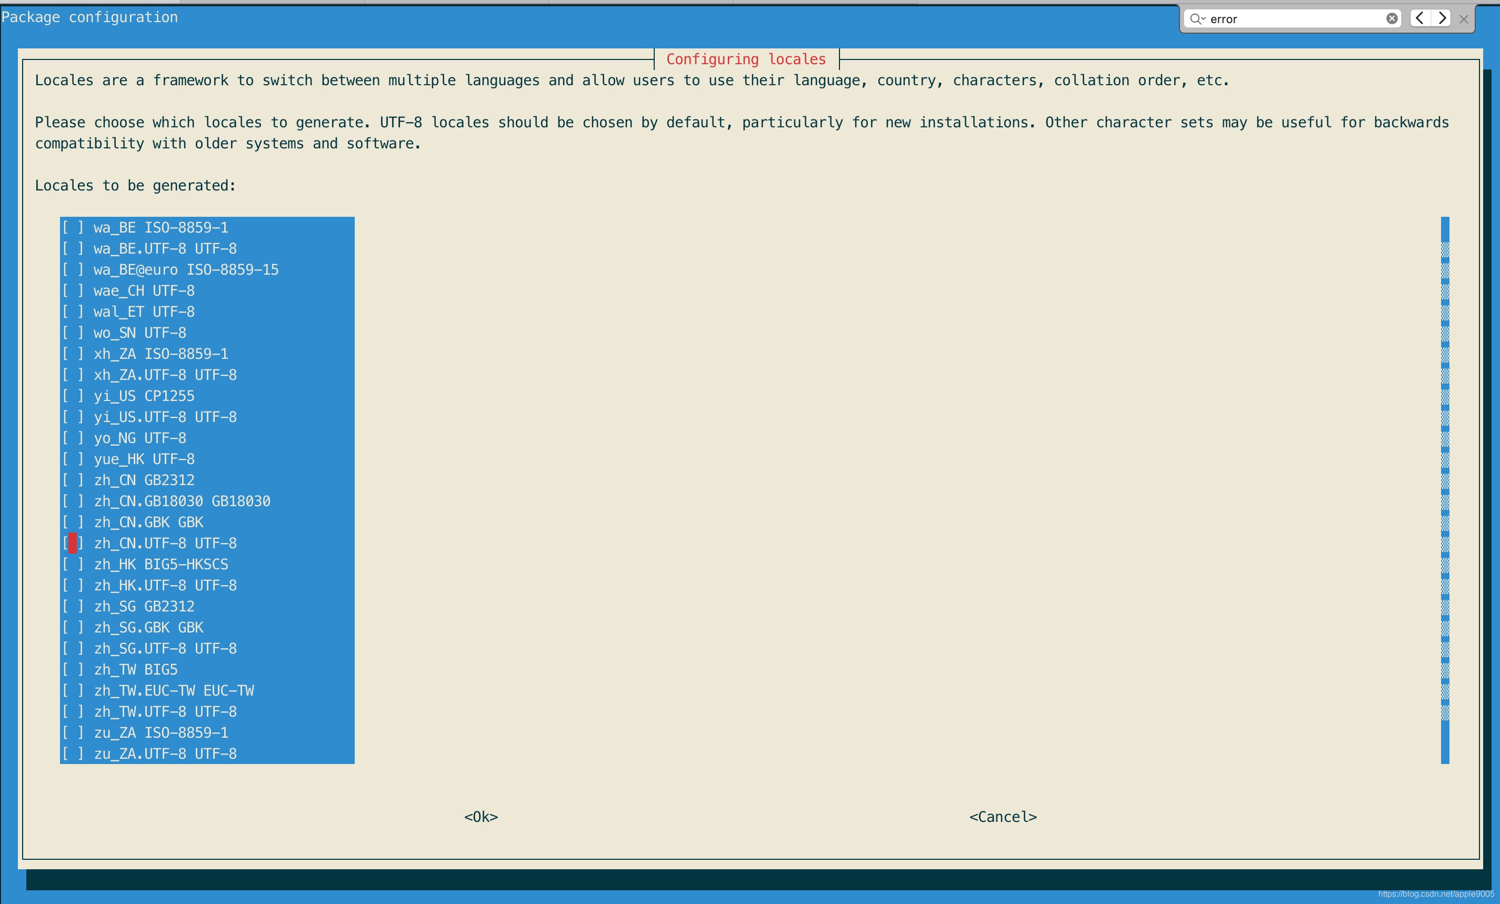Clear the search field text

[x=1392, y=19]
